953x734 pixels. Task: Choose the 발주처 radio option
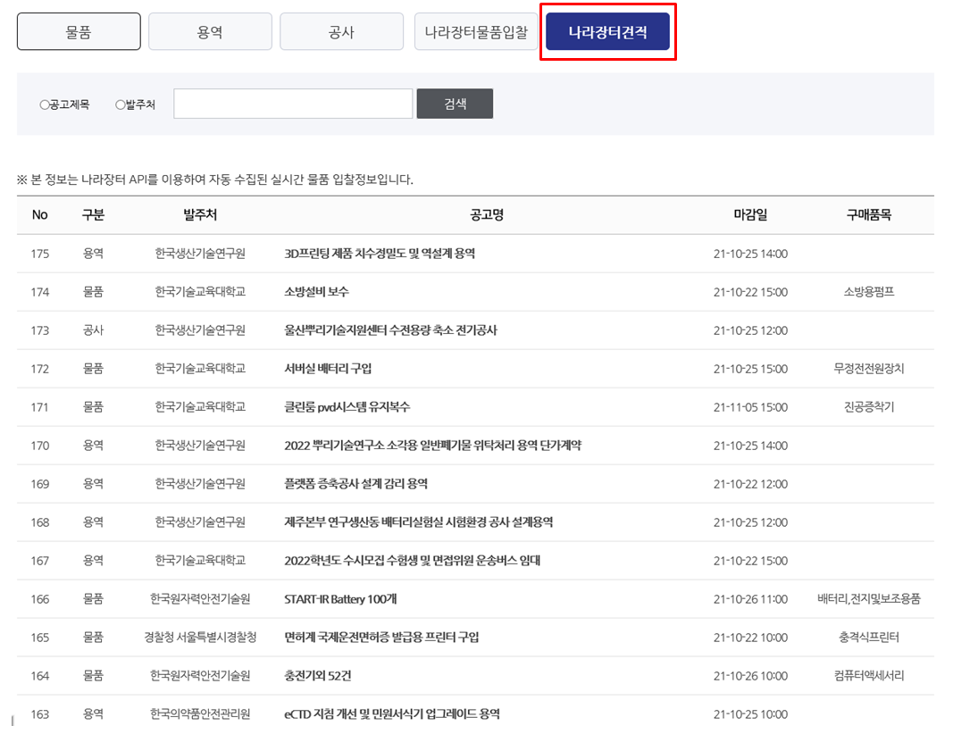tap(121, 104)
